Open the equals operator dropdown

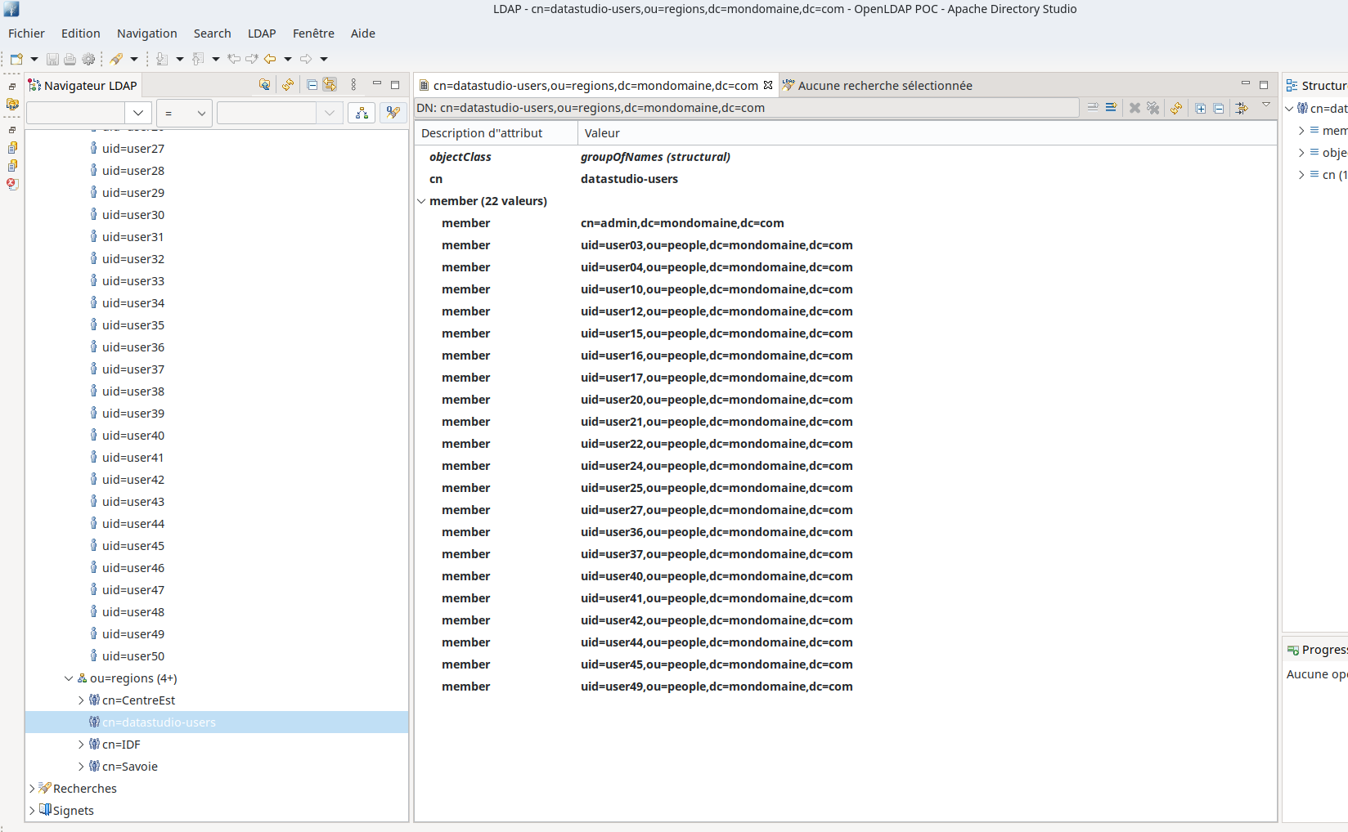[185, 113]
